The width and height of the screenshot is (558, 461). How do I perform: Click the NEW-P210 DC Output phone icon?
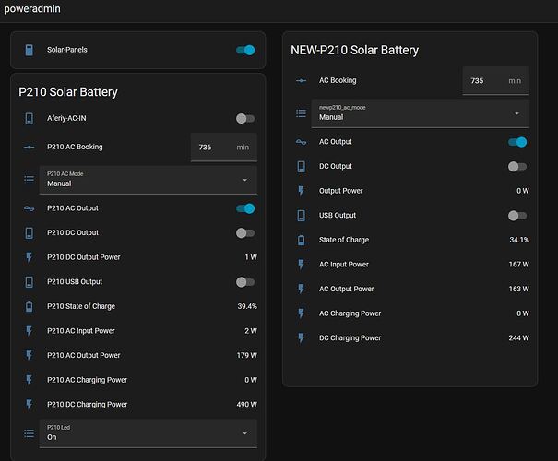301,167
